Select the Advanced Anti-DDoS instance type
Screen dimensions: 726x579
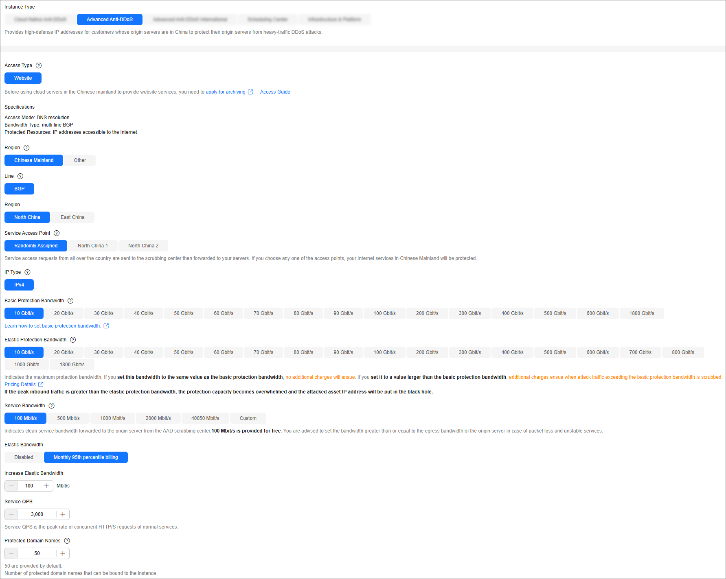click(110, 20)
